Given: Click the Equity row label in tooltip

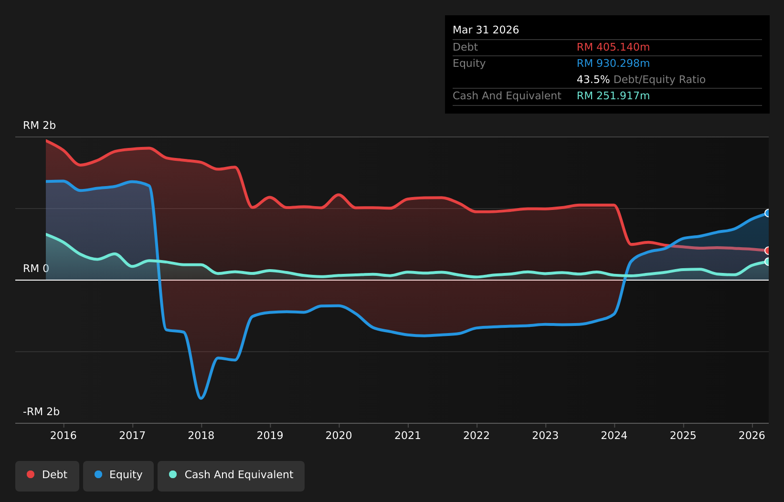Looking at the screenshot, I should coord(469,63).
